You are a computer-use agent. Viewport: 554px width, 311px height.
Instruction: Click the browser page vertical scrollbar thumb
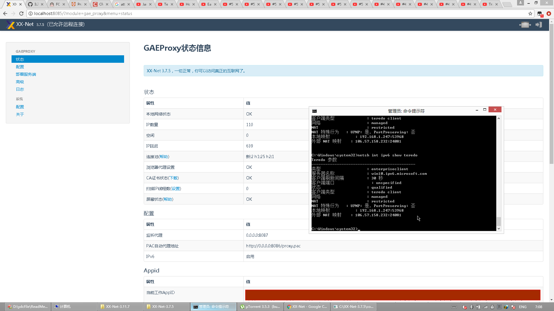coord(552,94)
